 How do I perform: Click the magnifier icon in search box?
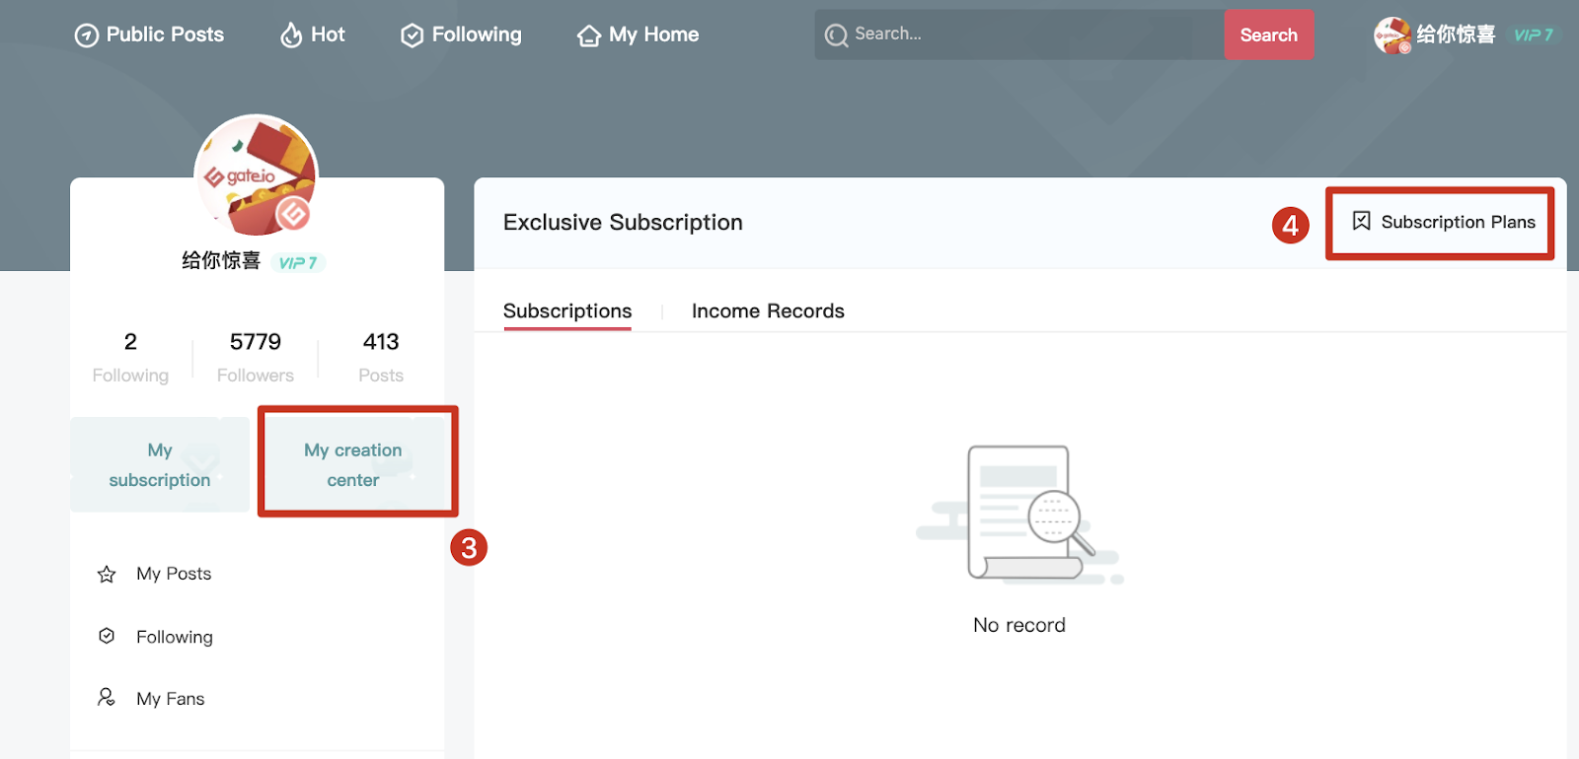tap(836, 35)
